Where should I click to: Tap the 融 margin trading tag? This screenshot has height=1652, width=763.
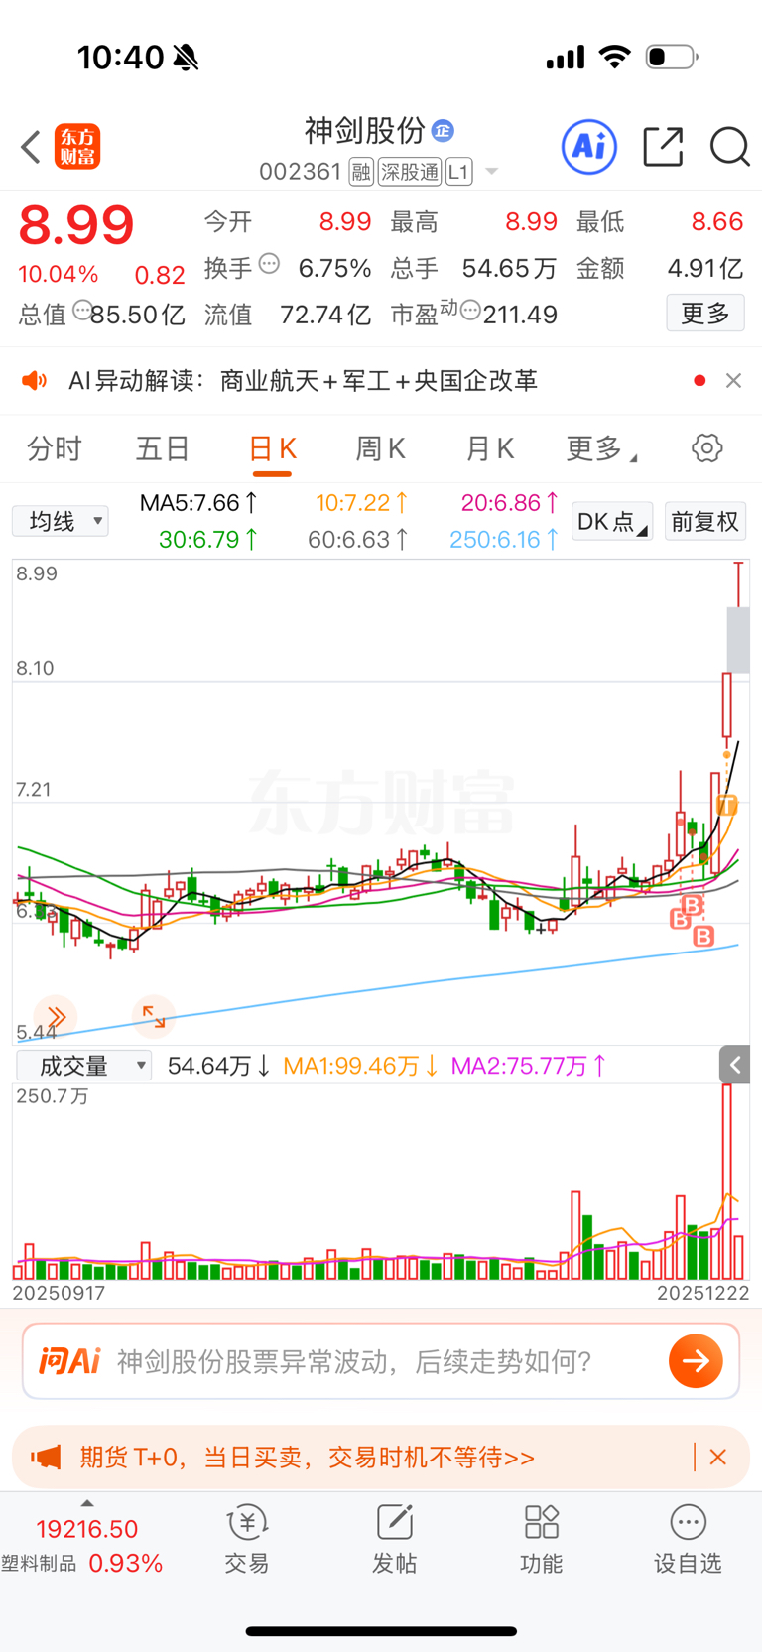[361, 172]
